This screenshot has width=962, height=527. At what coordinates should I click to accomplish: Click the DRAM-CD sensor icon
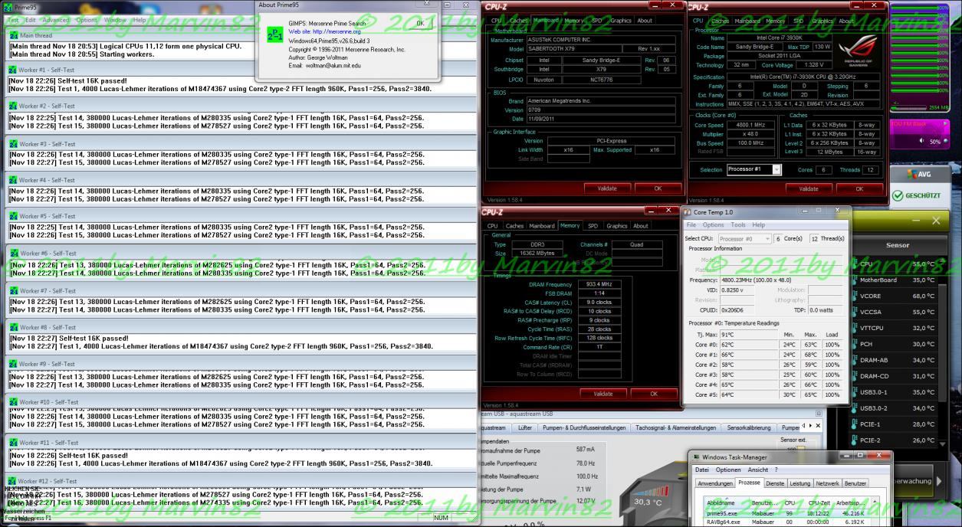(854, 377)
